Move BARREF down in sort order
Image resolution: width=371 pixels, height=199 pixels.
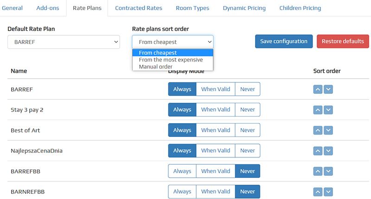point(328,89)
